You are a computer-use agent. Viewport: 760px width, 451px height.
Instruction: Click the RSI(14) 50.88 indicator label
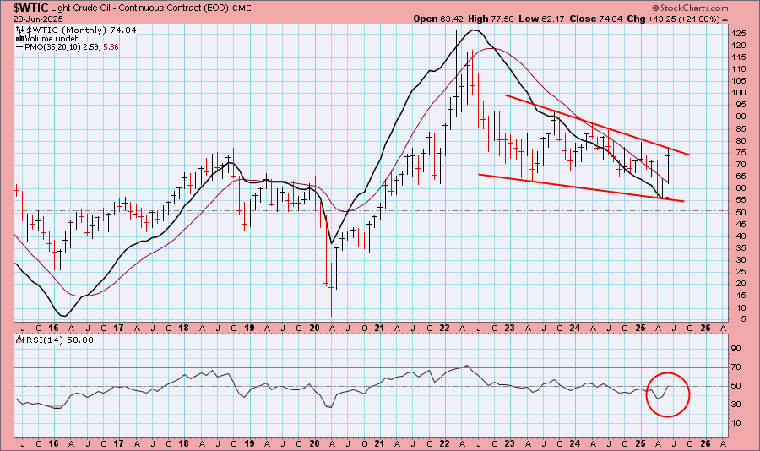[47, 340]
